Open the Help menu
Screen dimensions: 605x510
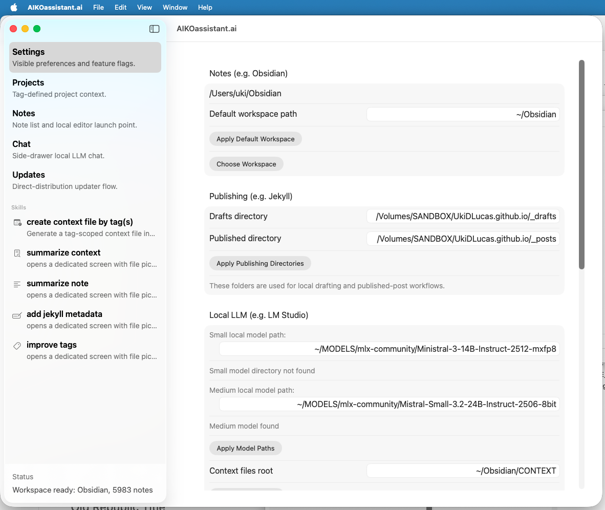pyautogui.click(x=205, y=7)
